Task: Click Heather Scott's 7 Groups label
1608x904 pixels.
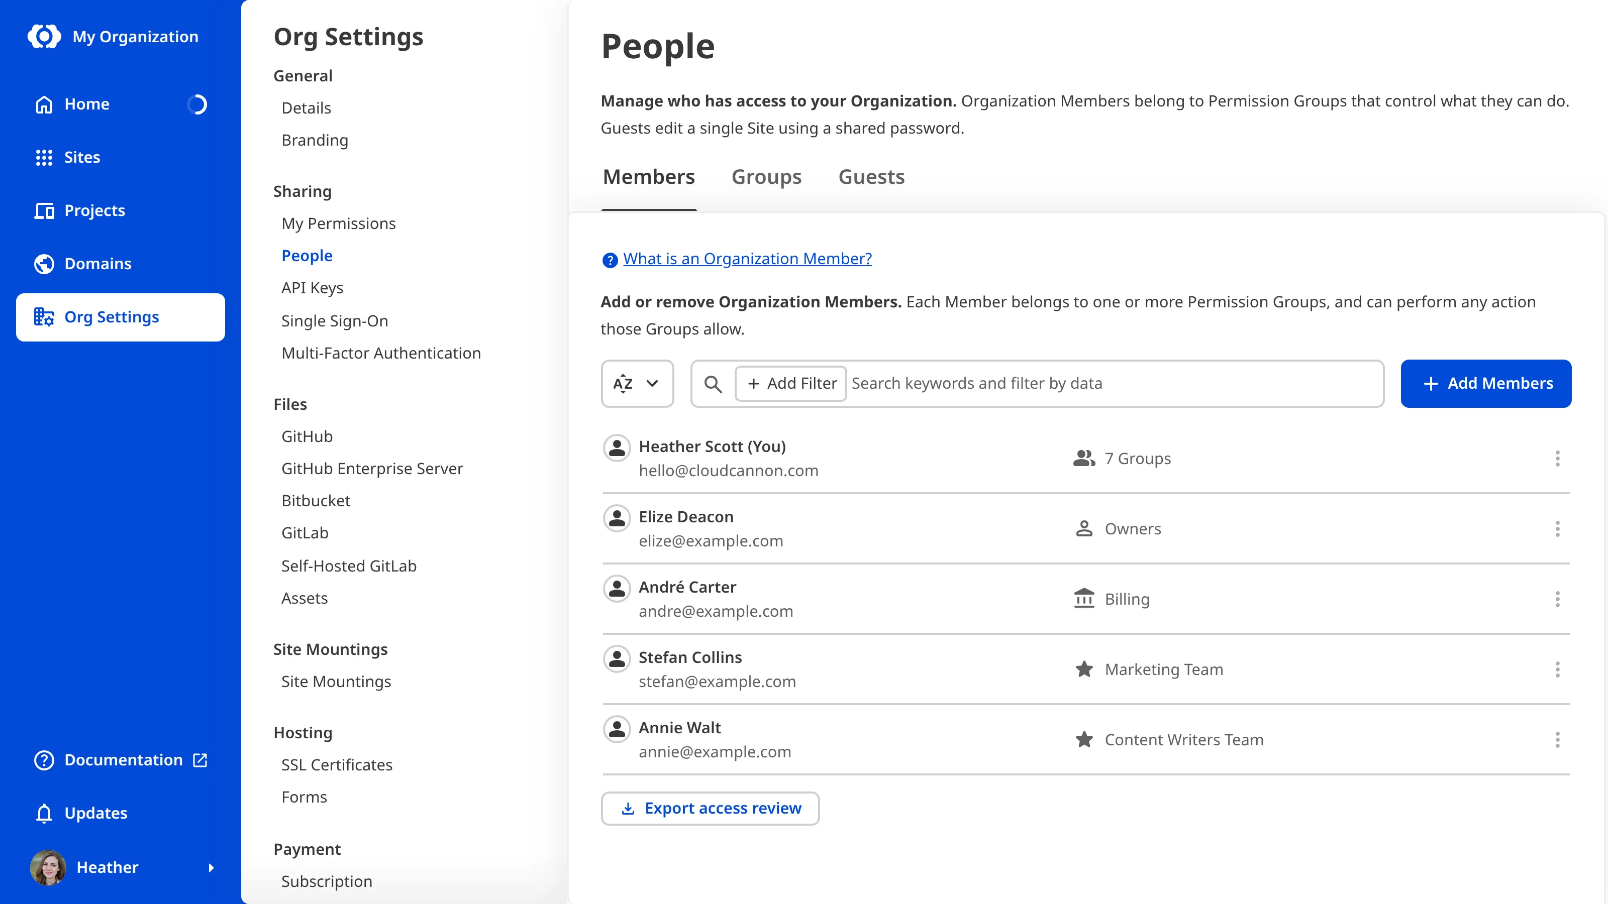Action: point(1137,459)
